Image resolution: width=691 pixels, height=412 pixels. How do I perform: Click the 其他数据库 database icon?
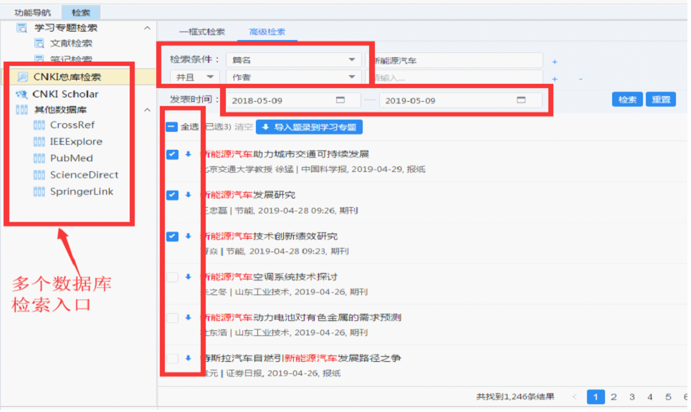coord(22,110)
